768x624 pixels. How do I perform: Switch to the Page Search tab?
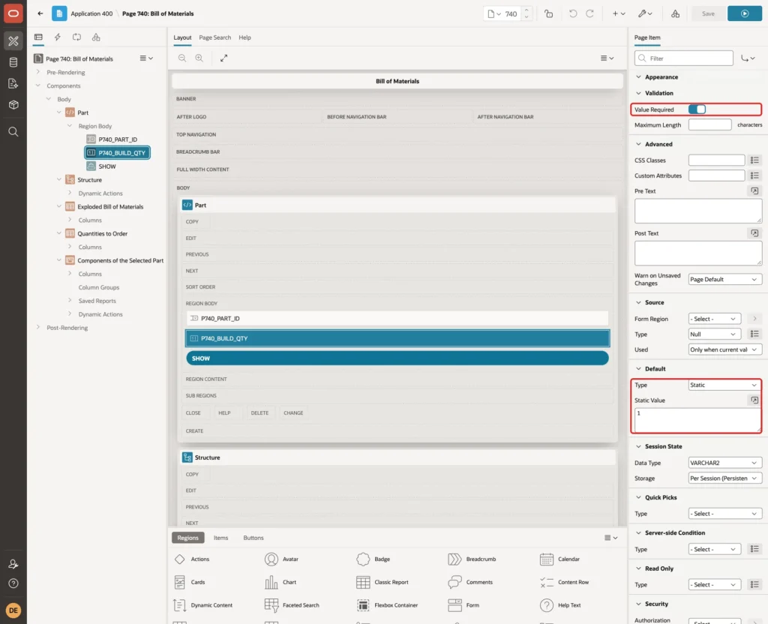click(214, 37)
